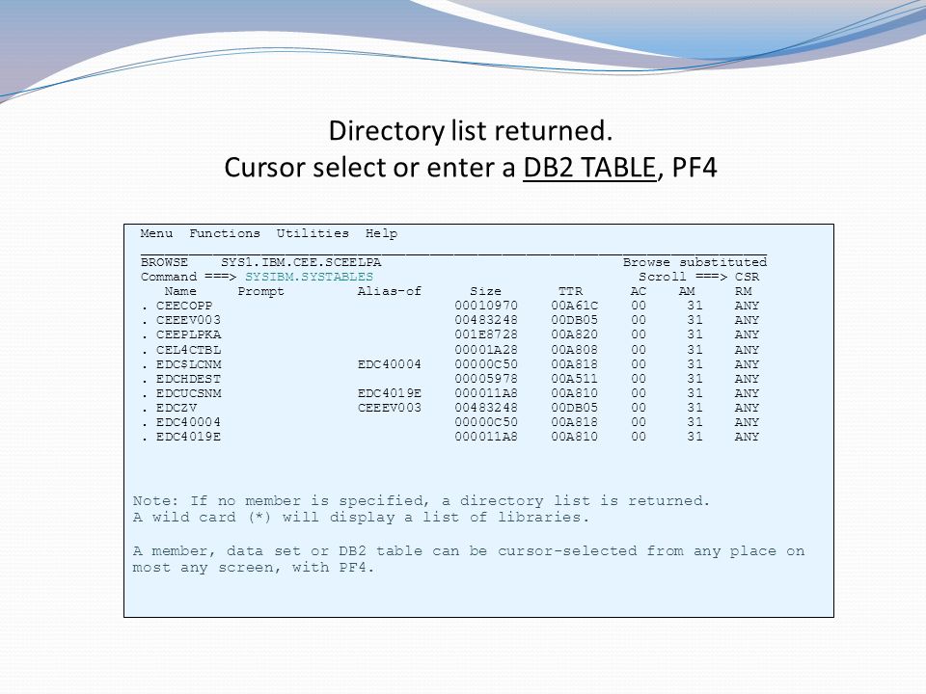The image size is (926, 694).
Task: Click the underlined DB2 TABLE text in heading
Action: coord(589,168)
